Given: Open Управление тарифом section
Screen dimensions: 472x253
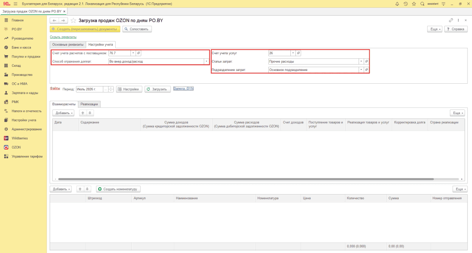Looking at the screenshot, I should click(x=27, y=156).
